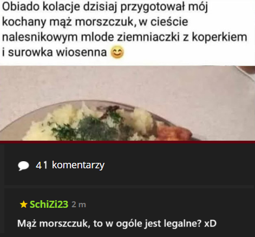Image resolution: width=255 pixels, height=237 pixels.
Task: Click the 'Obiado kolacje dzisiaj' caption line
Action: pyautogui.click(x=105, y=6)
